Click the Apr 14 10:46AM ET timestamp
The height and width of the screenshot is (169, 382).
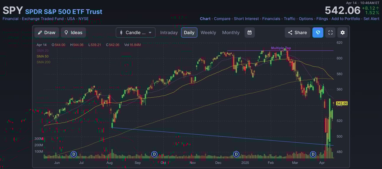[362, 3]
